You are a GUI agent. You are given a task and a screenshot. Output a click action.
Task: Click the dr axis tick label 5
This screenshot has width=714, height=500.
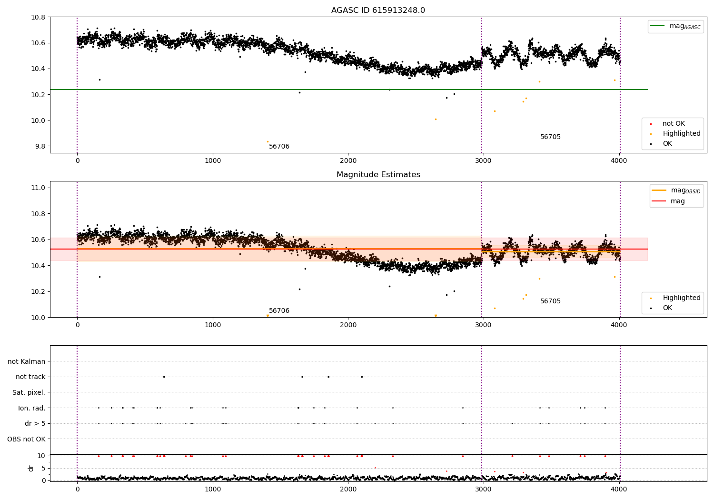(x=43, y=468)
